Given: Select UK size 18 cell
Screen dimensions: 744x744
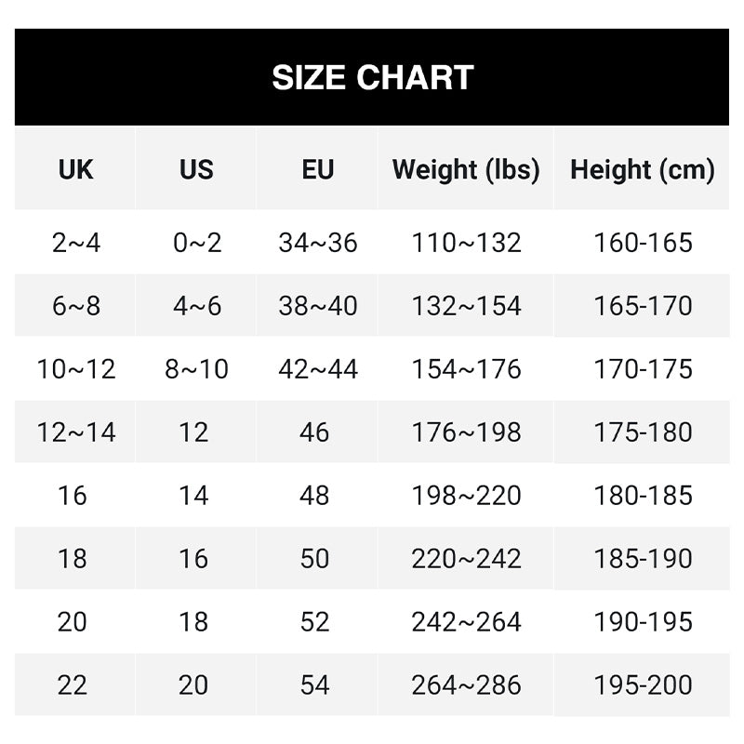Looking at the screenshot, I should click(73, 559).
